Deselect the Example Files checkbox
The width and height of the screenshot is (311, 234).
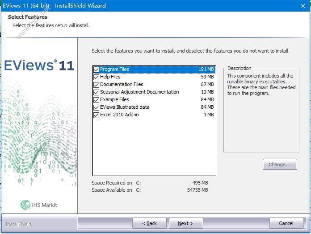coord(96,100)
